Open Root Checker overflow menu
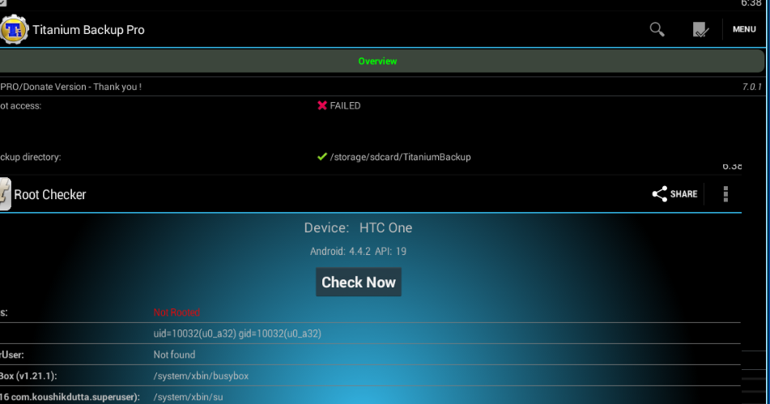Viewport: 770px width, 404px height. point(725,193)
